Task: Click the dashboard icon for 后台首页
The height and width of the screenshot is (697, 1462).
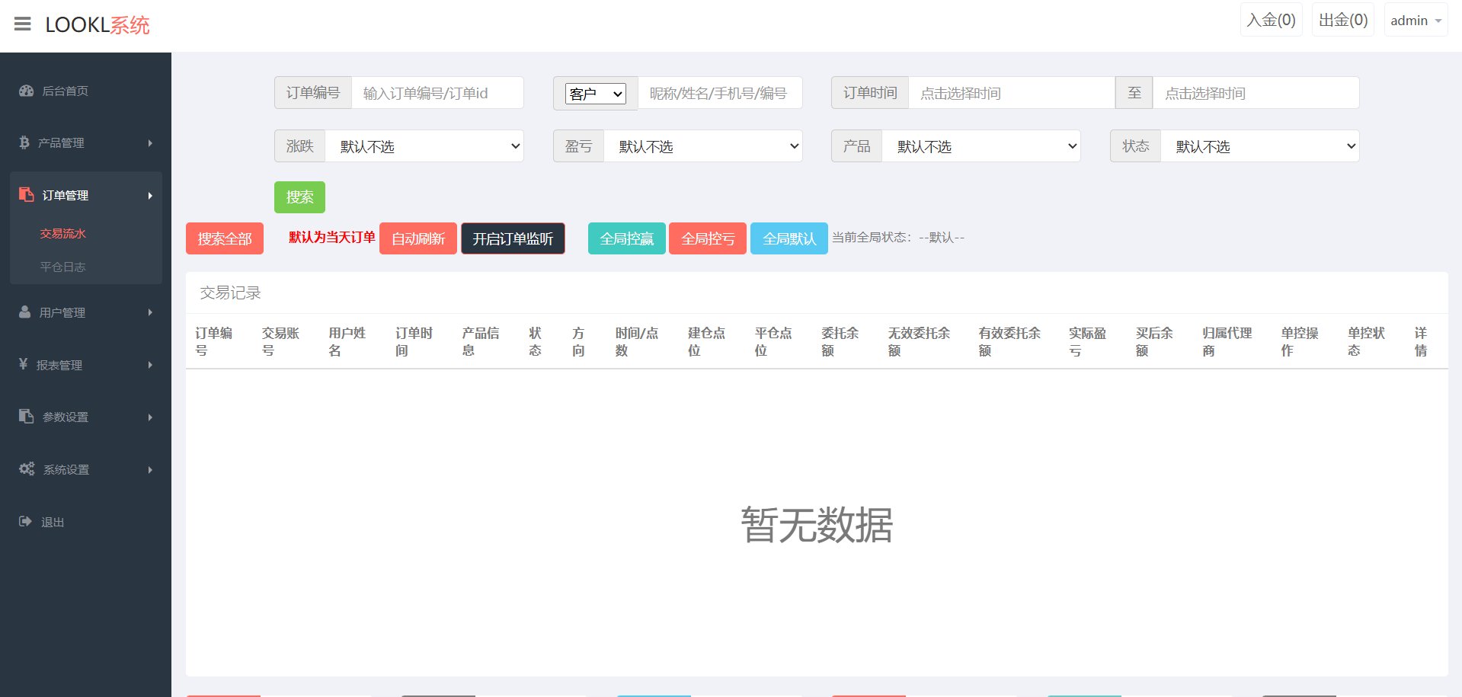Action: coord(27,91)
